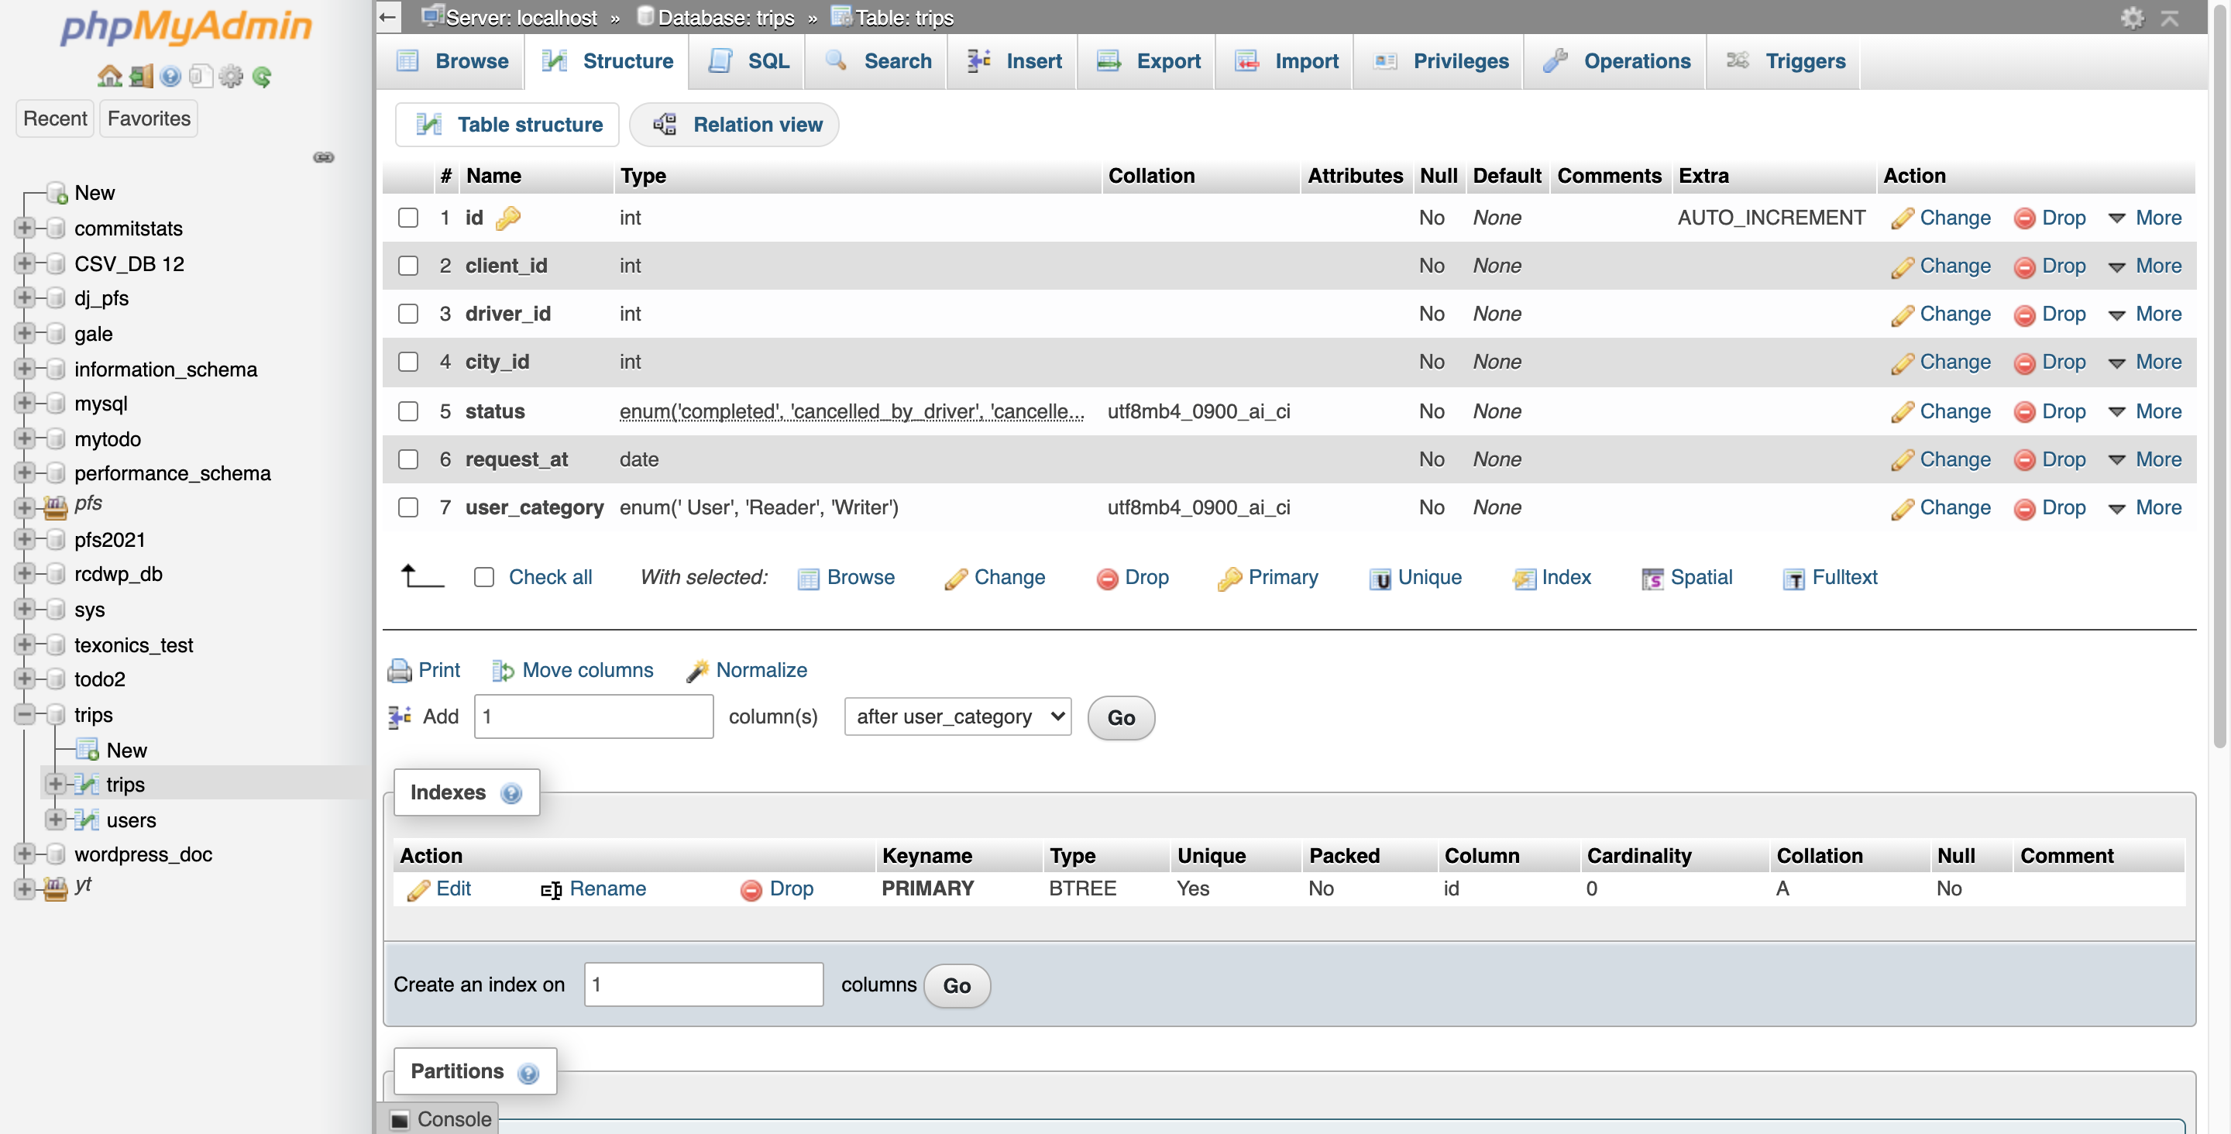Viewport: 2231px width, 1134px height.
Task: Click the Add columns number field
Action: tap(593, 716)
